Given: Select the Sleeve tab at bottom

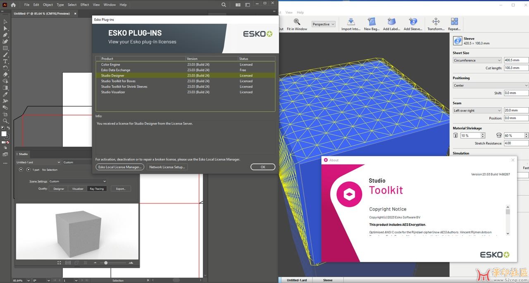Looking at the screenshot, I should (x=328, y=280).
